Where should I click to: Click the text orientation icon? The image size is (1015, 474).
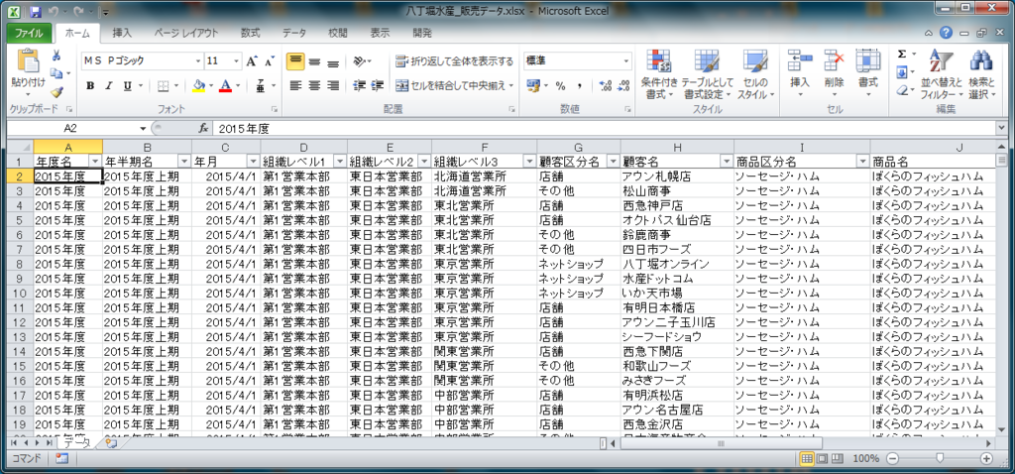pyautogui.click(x=359, y=61)
